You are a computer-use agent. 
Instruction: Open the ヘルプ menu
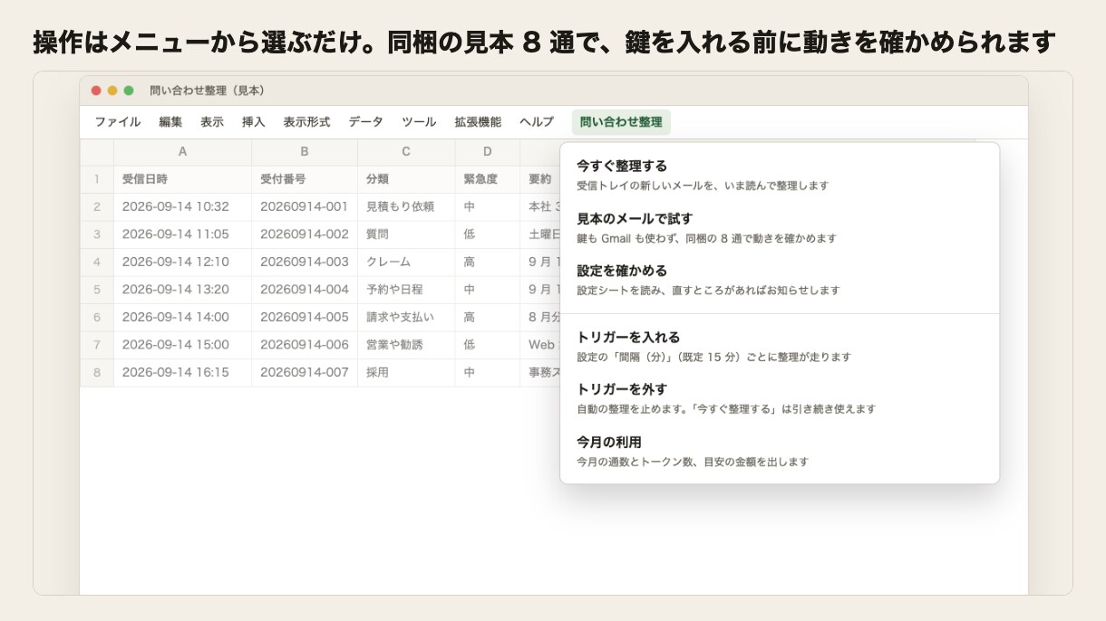tap(537, 122)
